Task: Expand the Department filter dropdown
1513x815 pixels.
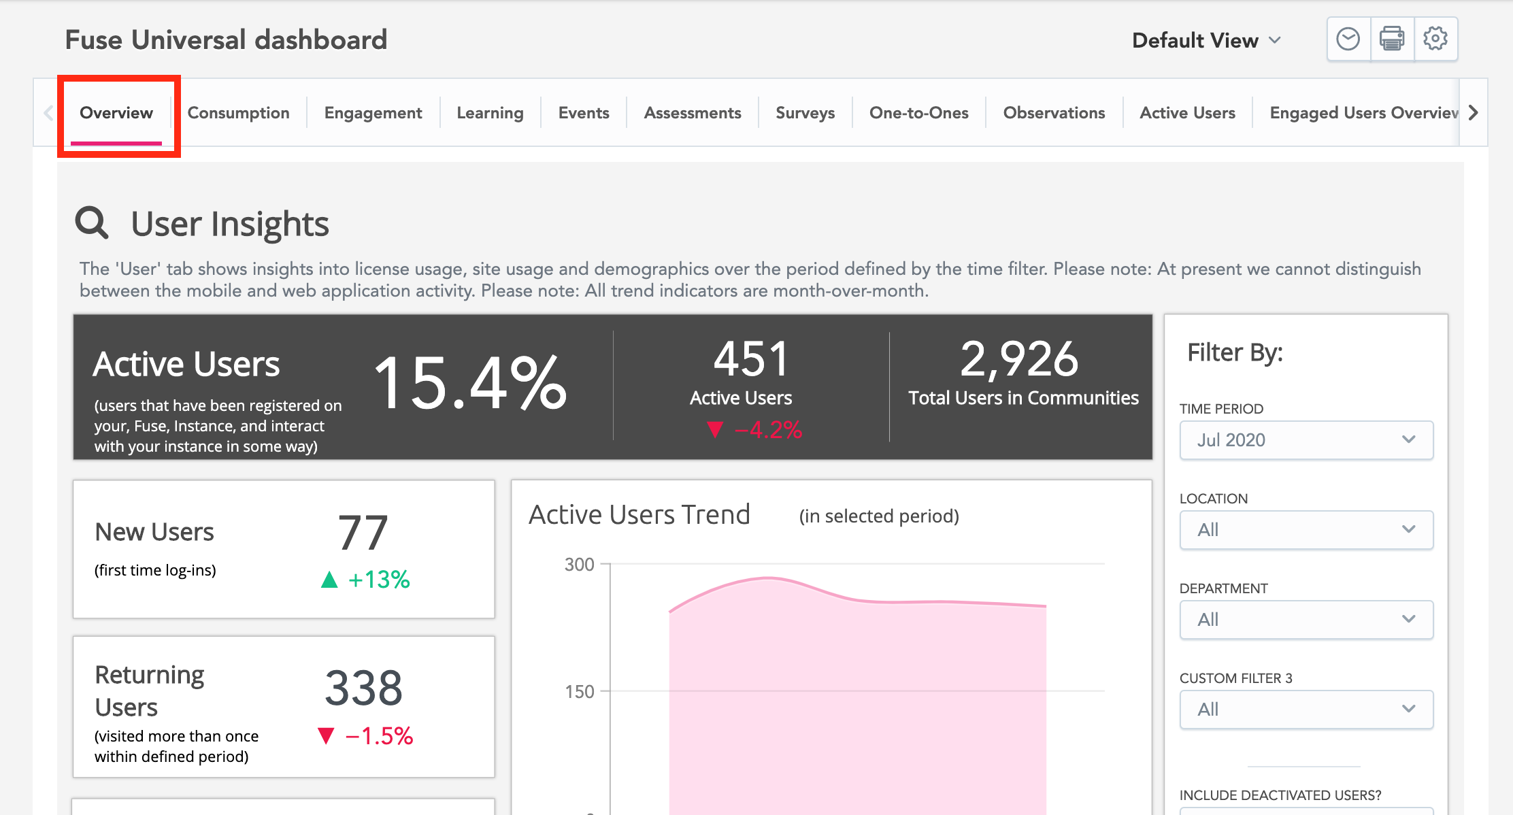Action: click(1306, 620)
